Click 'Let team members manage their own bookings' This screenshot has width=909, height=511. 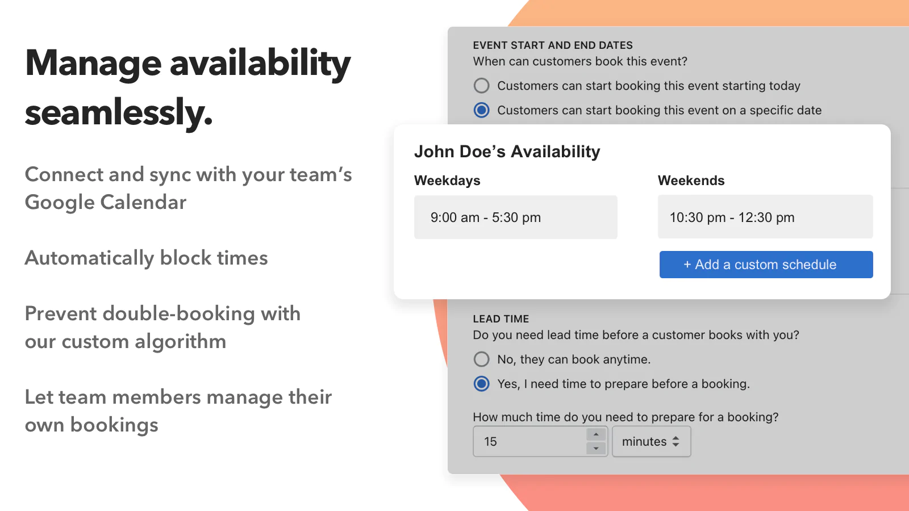(178, 411)
